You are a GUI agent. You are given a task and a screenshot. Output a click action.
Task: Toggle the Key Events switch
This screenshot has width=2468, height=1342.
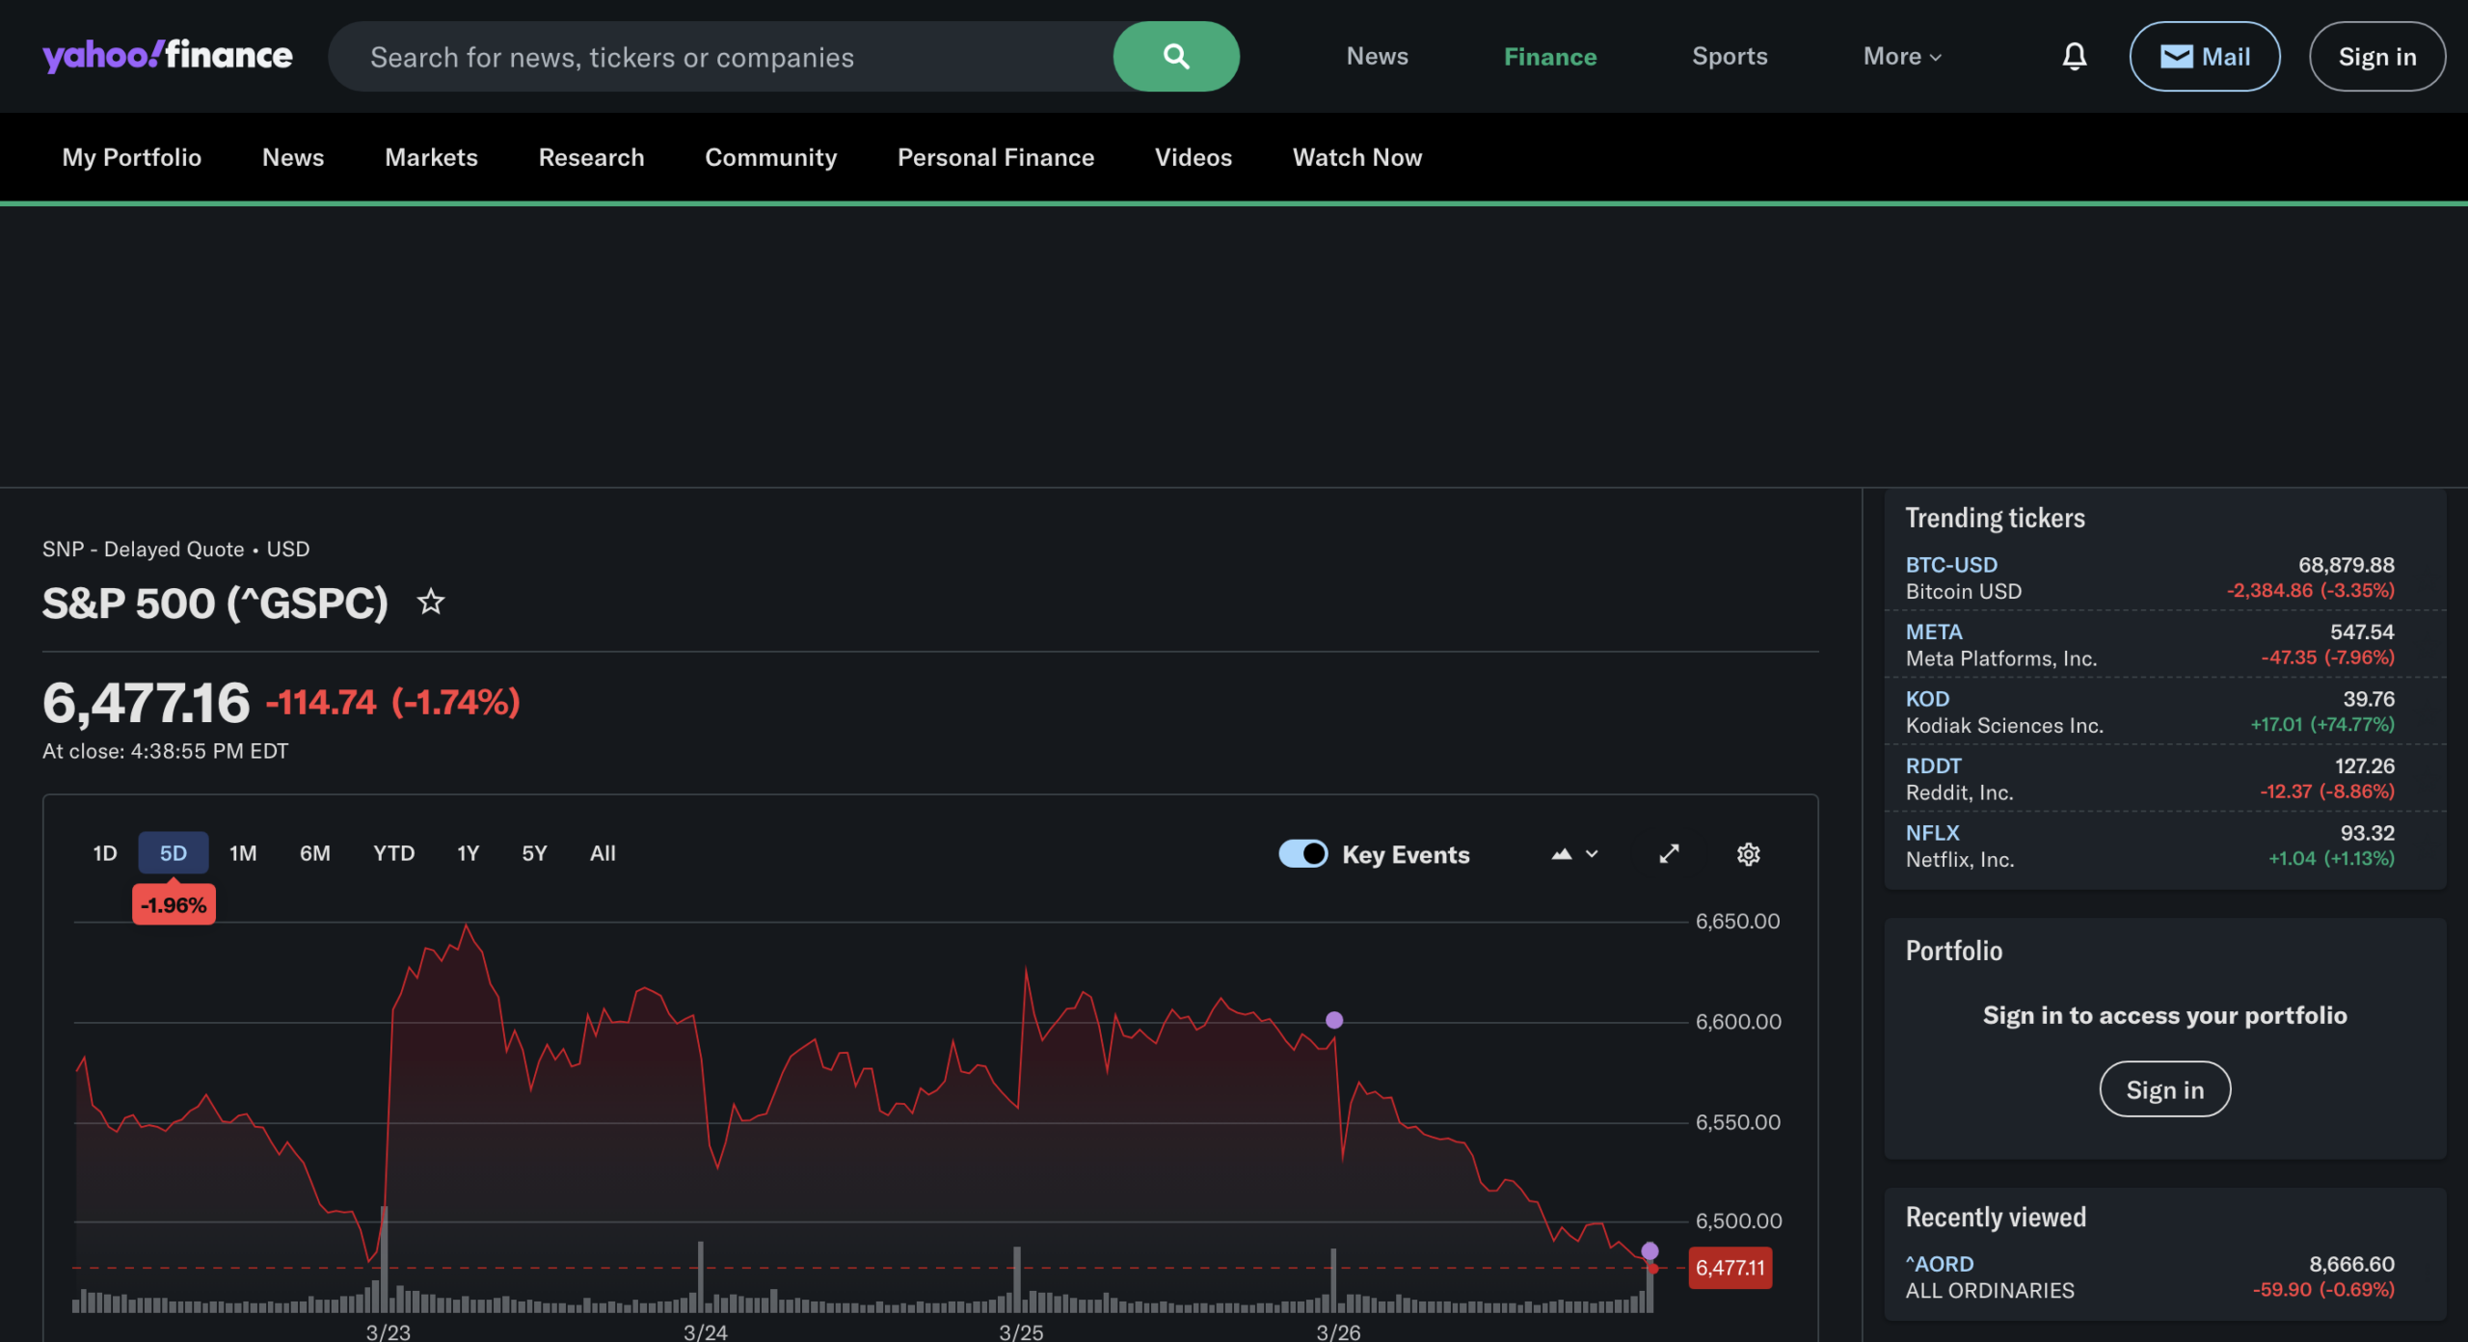[x=1302, y=854]
